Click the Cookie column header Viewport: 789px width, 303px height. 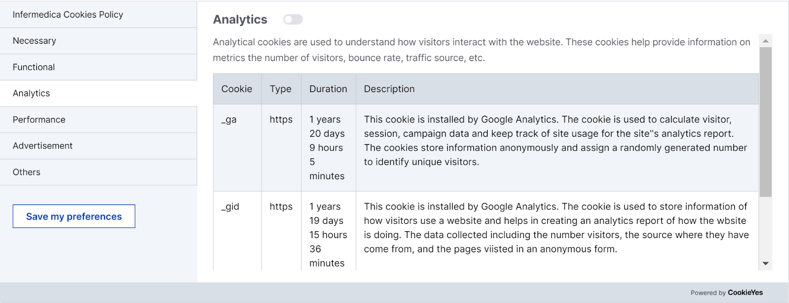point(237,89)
